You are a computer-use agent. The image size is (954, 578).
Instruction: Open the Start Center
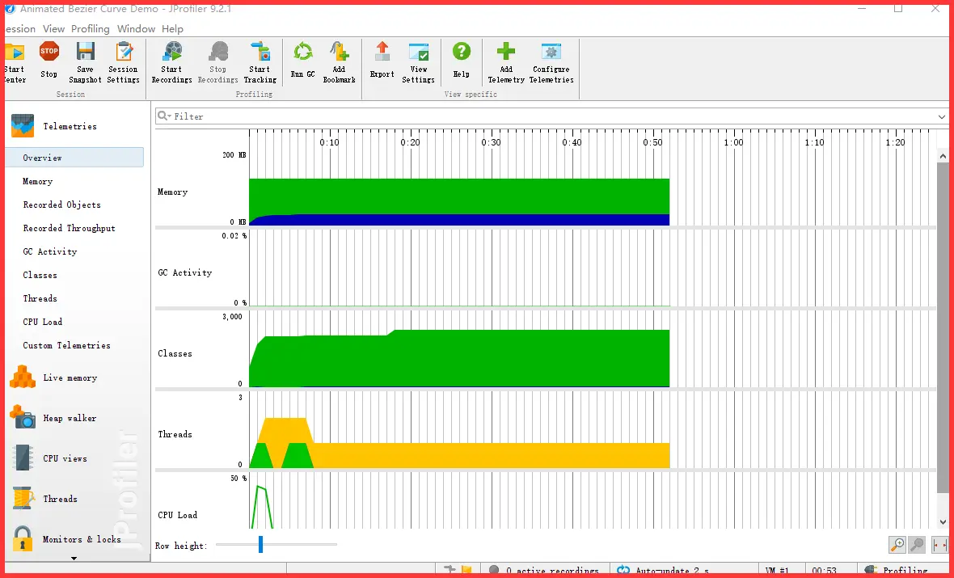[x=14, y=62]
